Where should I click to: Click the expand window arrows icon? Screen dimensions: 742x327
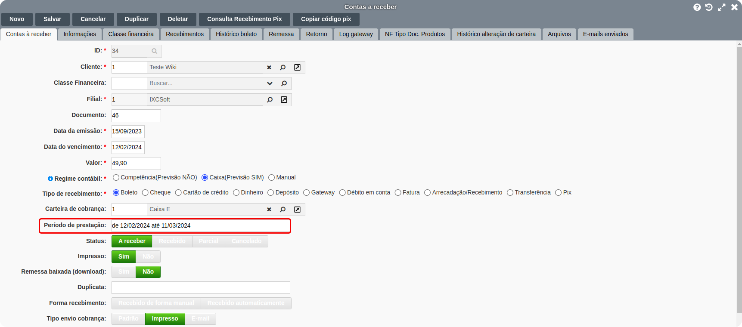click(721, 7)
